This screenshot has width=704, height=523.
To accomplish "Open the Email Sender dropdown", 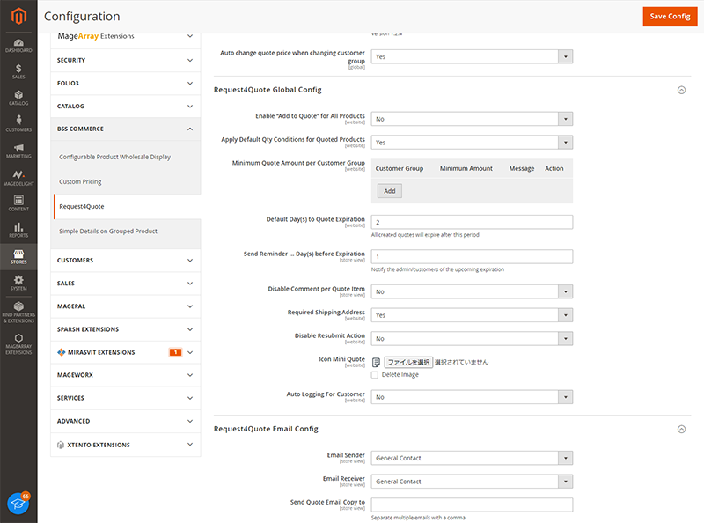I will tap(472, 458).
